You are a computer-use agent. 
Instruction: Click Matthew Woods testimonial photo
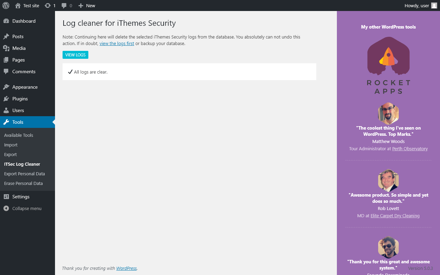point(388,113)
